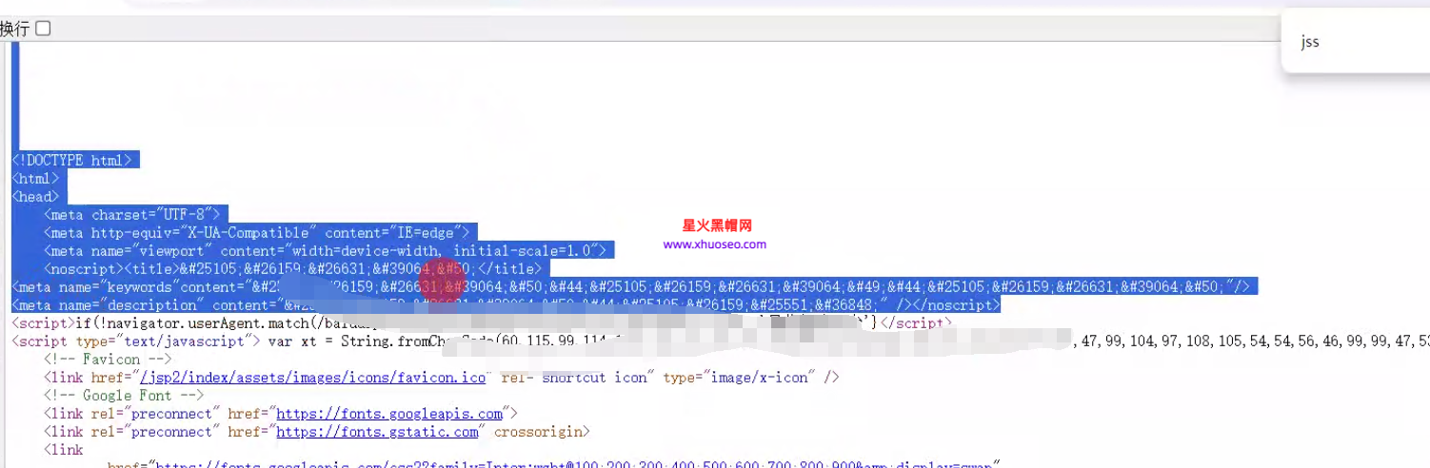1430x468 pixels.
Task: Click the meta charset="UTF-8" line
Action: [x=132, y=214]
